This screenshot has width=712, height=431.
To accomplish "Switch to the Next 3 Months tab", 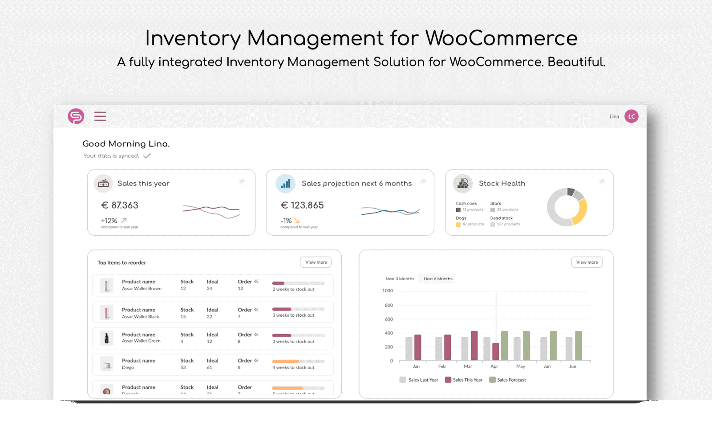I will (399, 278).
